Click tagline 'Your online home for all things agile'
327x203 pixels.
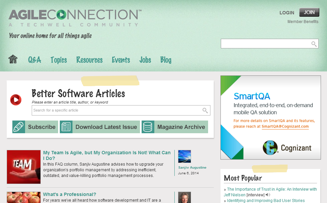point(50,36)
